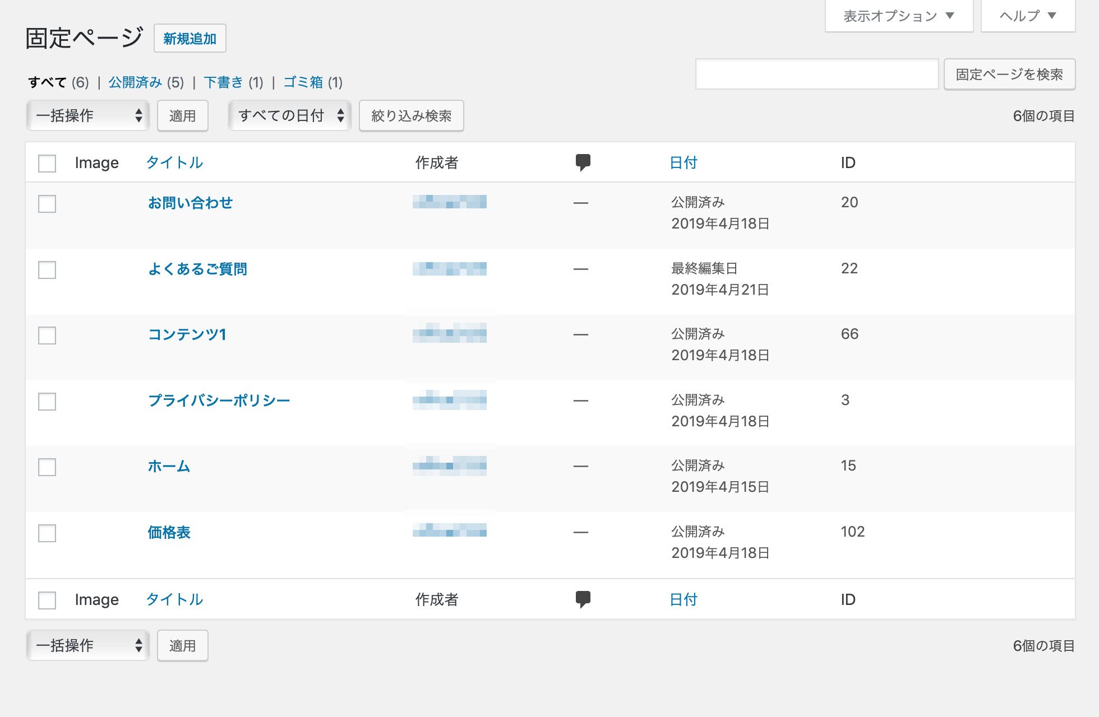Open the top 一括操作 bulk actions dropdown

[88, 116]
